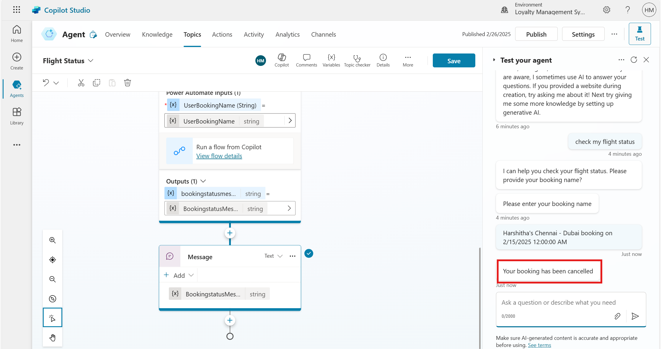Viewport: 661px width, 349px height.
Task: Refresh the test conversation
Action: (634, 60)
